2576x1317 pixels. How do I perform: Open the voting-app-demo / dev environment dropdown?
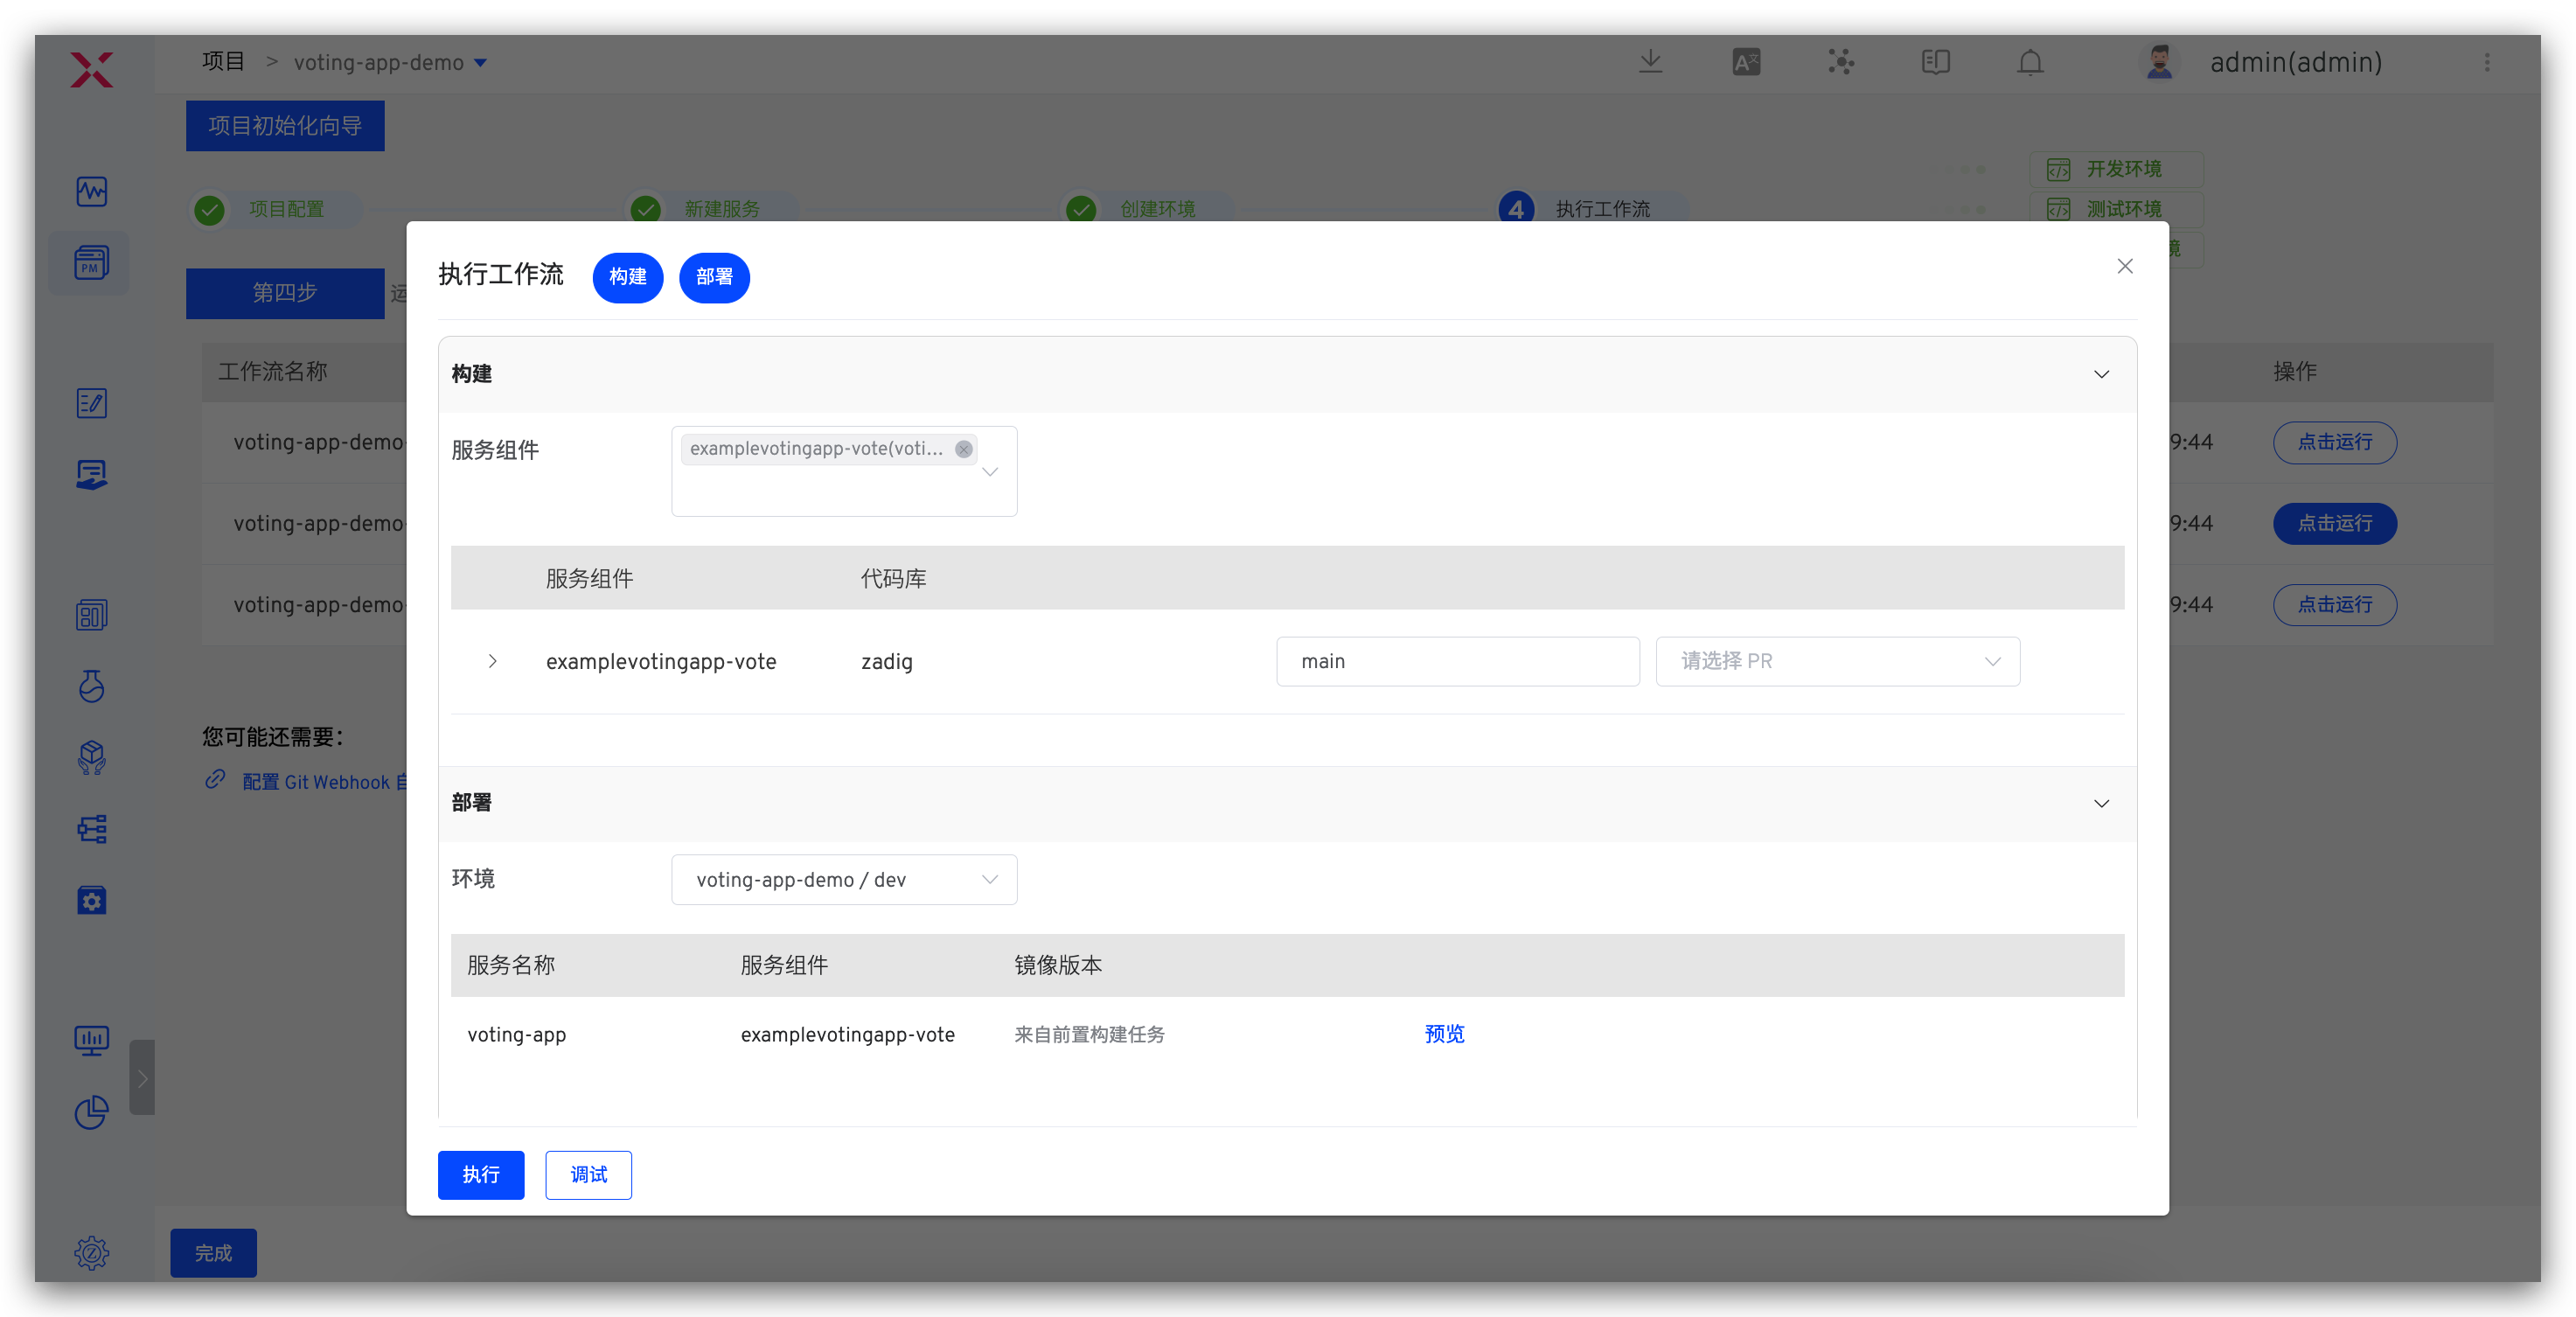(x=843, y=879)
